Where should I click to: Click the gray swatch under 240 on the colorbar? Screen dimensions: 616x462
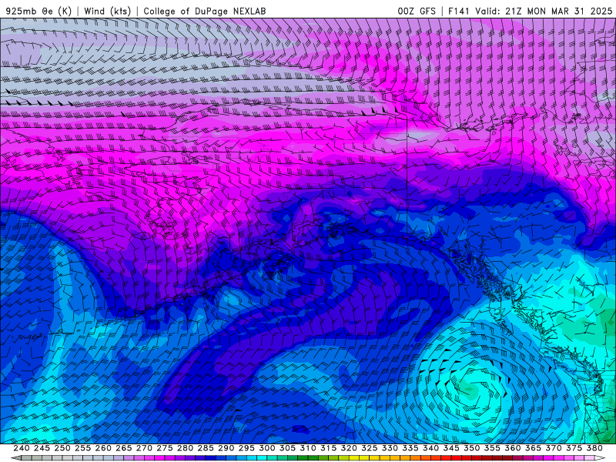26,458
